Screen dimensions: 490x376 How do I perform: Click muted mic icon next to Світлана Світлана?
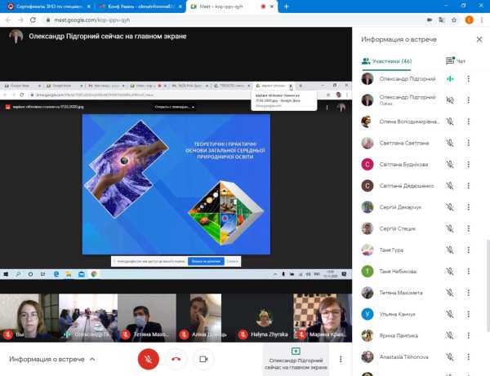(x=449, y=143)
